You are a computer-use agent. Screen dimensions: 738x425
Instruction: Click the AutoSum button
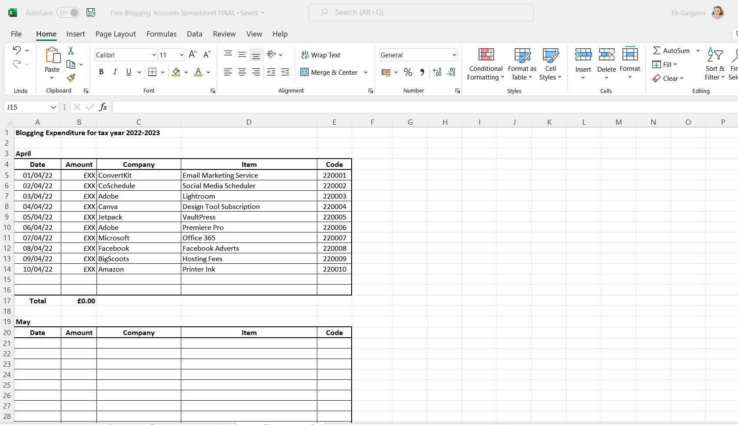pos(672,50)
